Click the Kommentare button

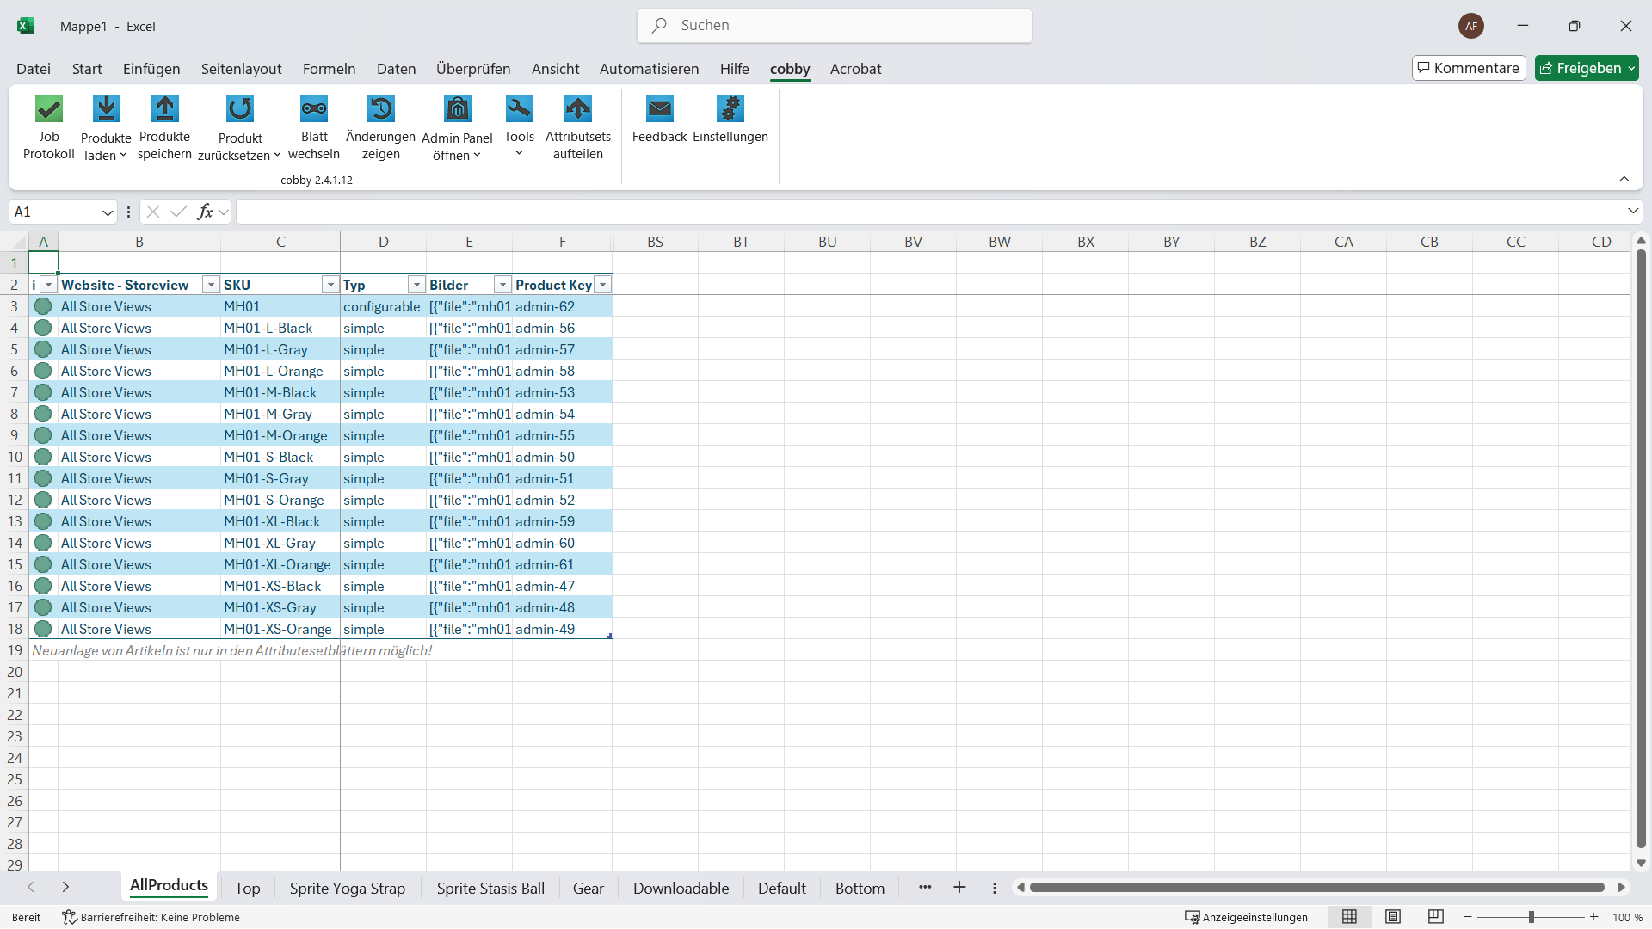pos(1468,68)
